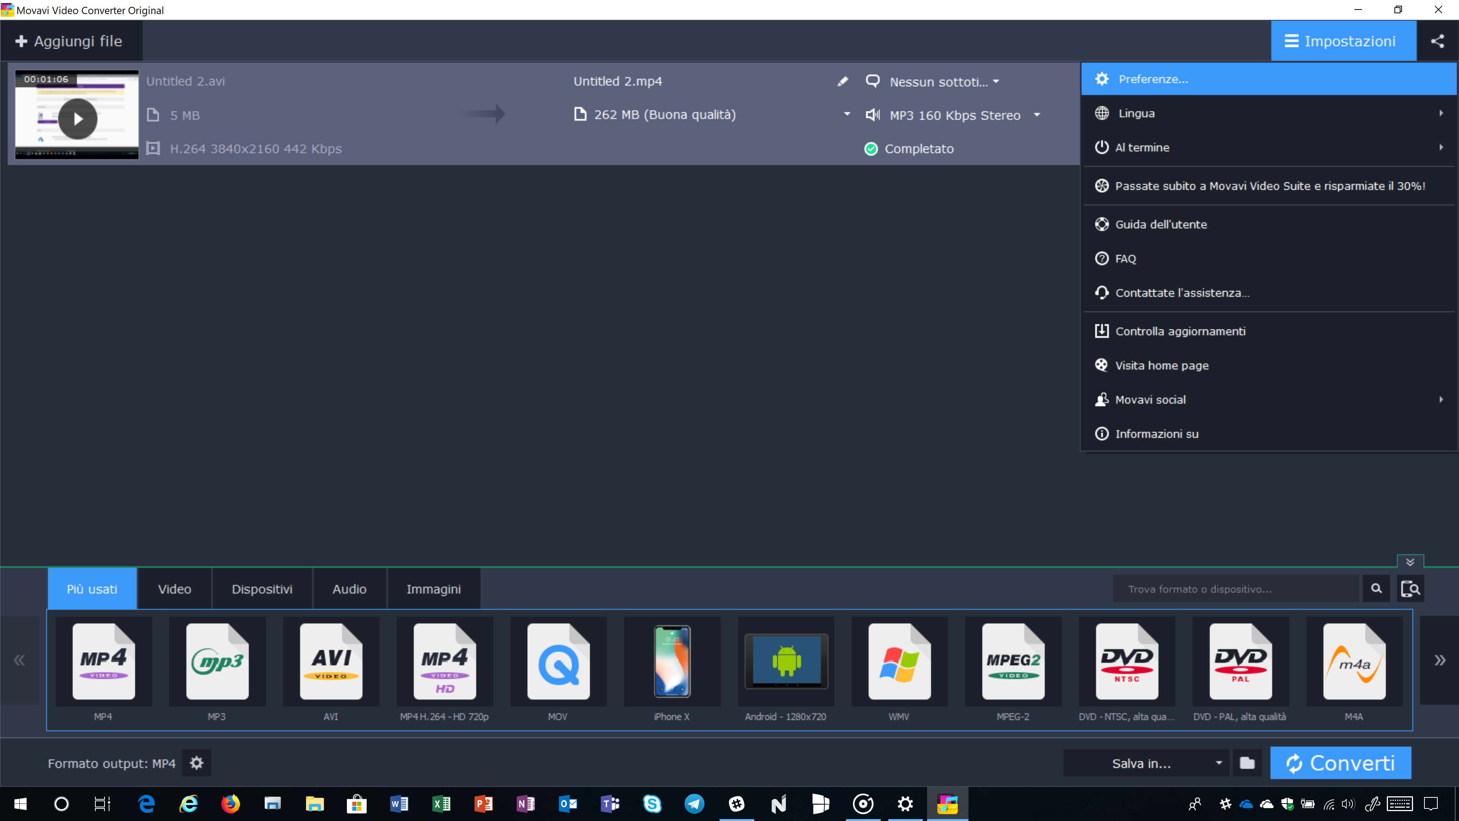
Task: Choose the M4A audio format icon
Action: coord(1355,661)
